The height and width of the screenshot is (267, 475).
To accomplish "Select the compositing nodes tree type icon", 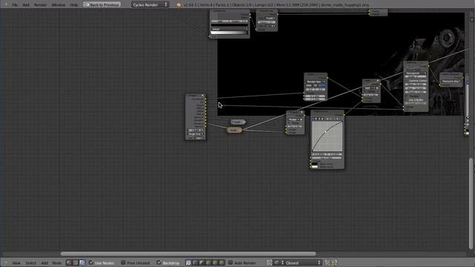I will pyautogui.click(x=82, y=263).
